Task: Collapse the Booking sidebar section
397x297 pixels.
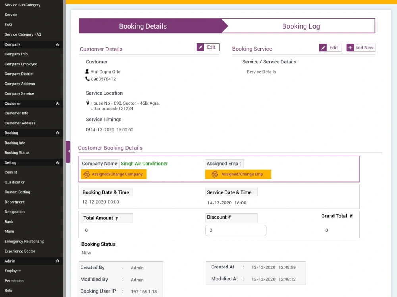Action: coord(58,133)
